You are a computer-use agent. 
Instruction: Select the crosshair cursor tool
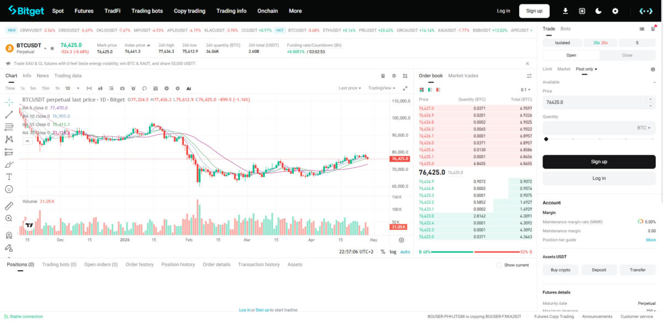[9, 102]
